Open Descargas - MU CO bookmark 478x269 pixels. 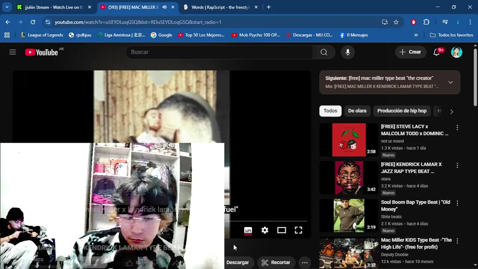pyautogui.click(x=309, y=35)
